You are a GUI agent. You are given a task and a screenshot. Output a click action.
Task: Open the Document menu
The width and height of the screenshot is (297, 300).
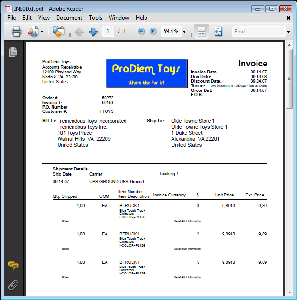[x=69, y=18]
